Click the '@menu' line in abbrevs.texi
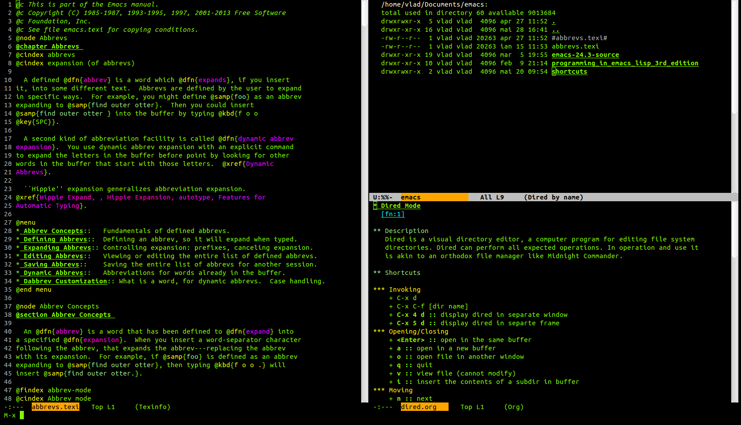 coord(26,222)
